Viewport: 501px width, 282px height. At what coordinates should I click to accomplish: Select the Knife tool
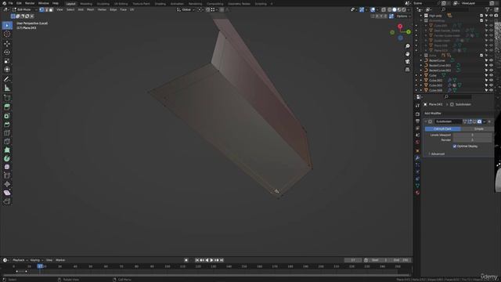(7, 141)
